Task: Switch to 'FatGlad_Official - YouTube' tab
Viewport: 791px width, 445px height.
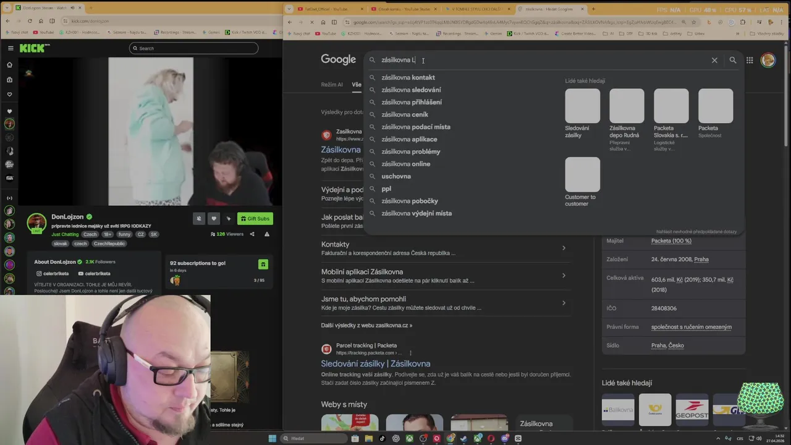Action: click(x=328, y=9)
